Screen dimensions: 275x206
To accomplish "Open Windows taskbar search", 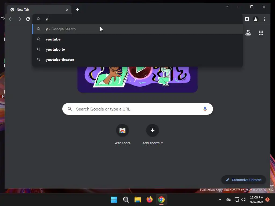I will click(x=126, y=200).
